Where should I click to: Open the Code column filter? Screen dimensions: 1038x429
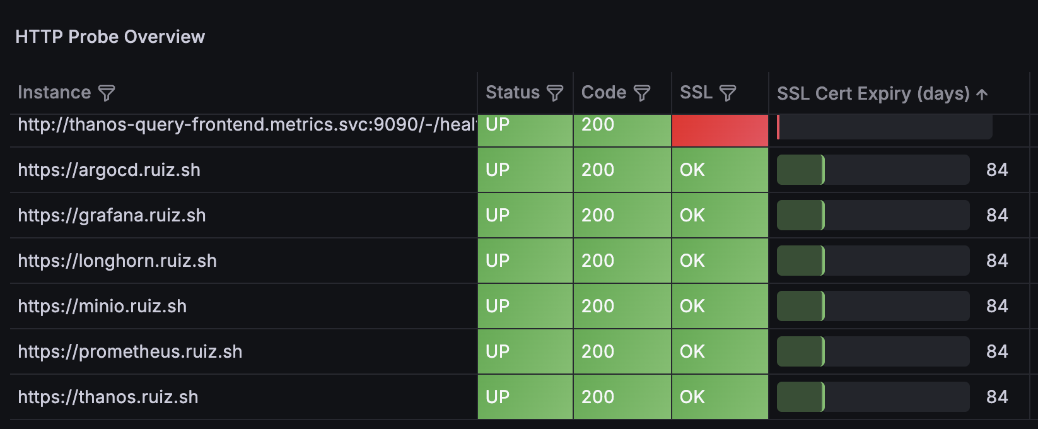coord(642,93)
